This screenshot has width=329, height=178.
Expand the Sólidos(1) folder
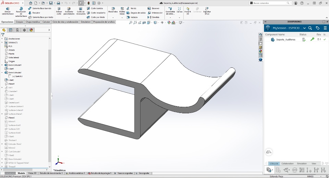pyautogui.click(x=2, y=42)
